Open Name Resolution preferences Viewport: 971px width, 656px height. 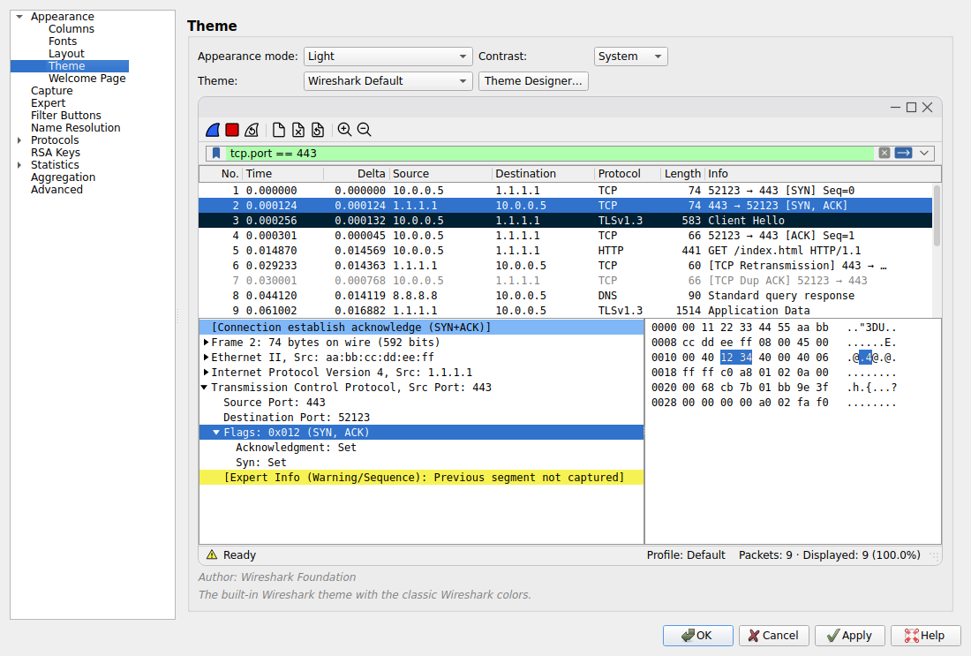coord(76,128)
